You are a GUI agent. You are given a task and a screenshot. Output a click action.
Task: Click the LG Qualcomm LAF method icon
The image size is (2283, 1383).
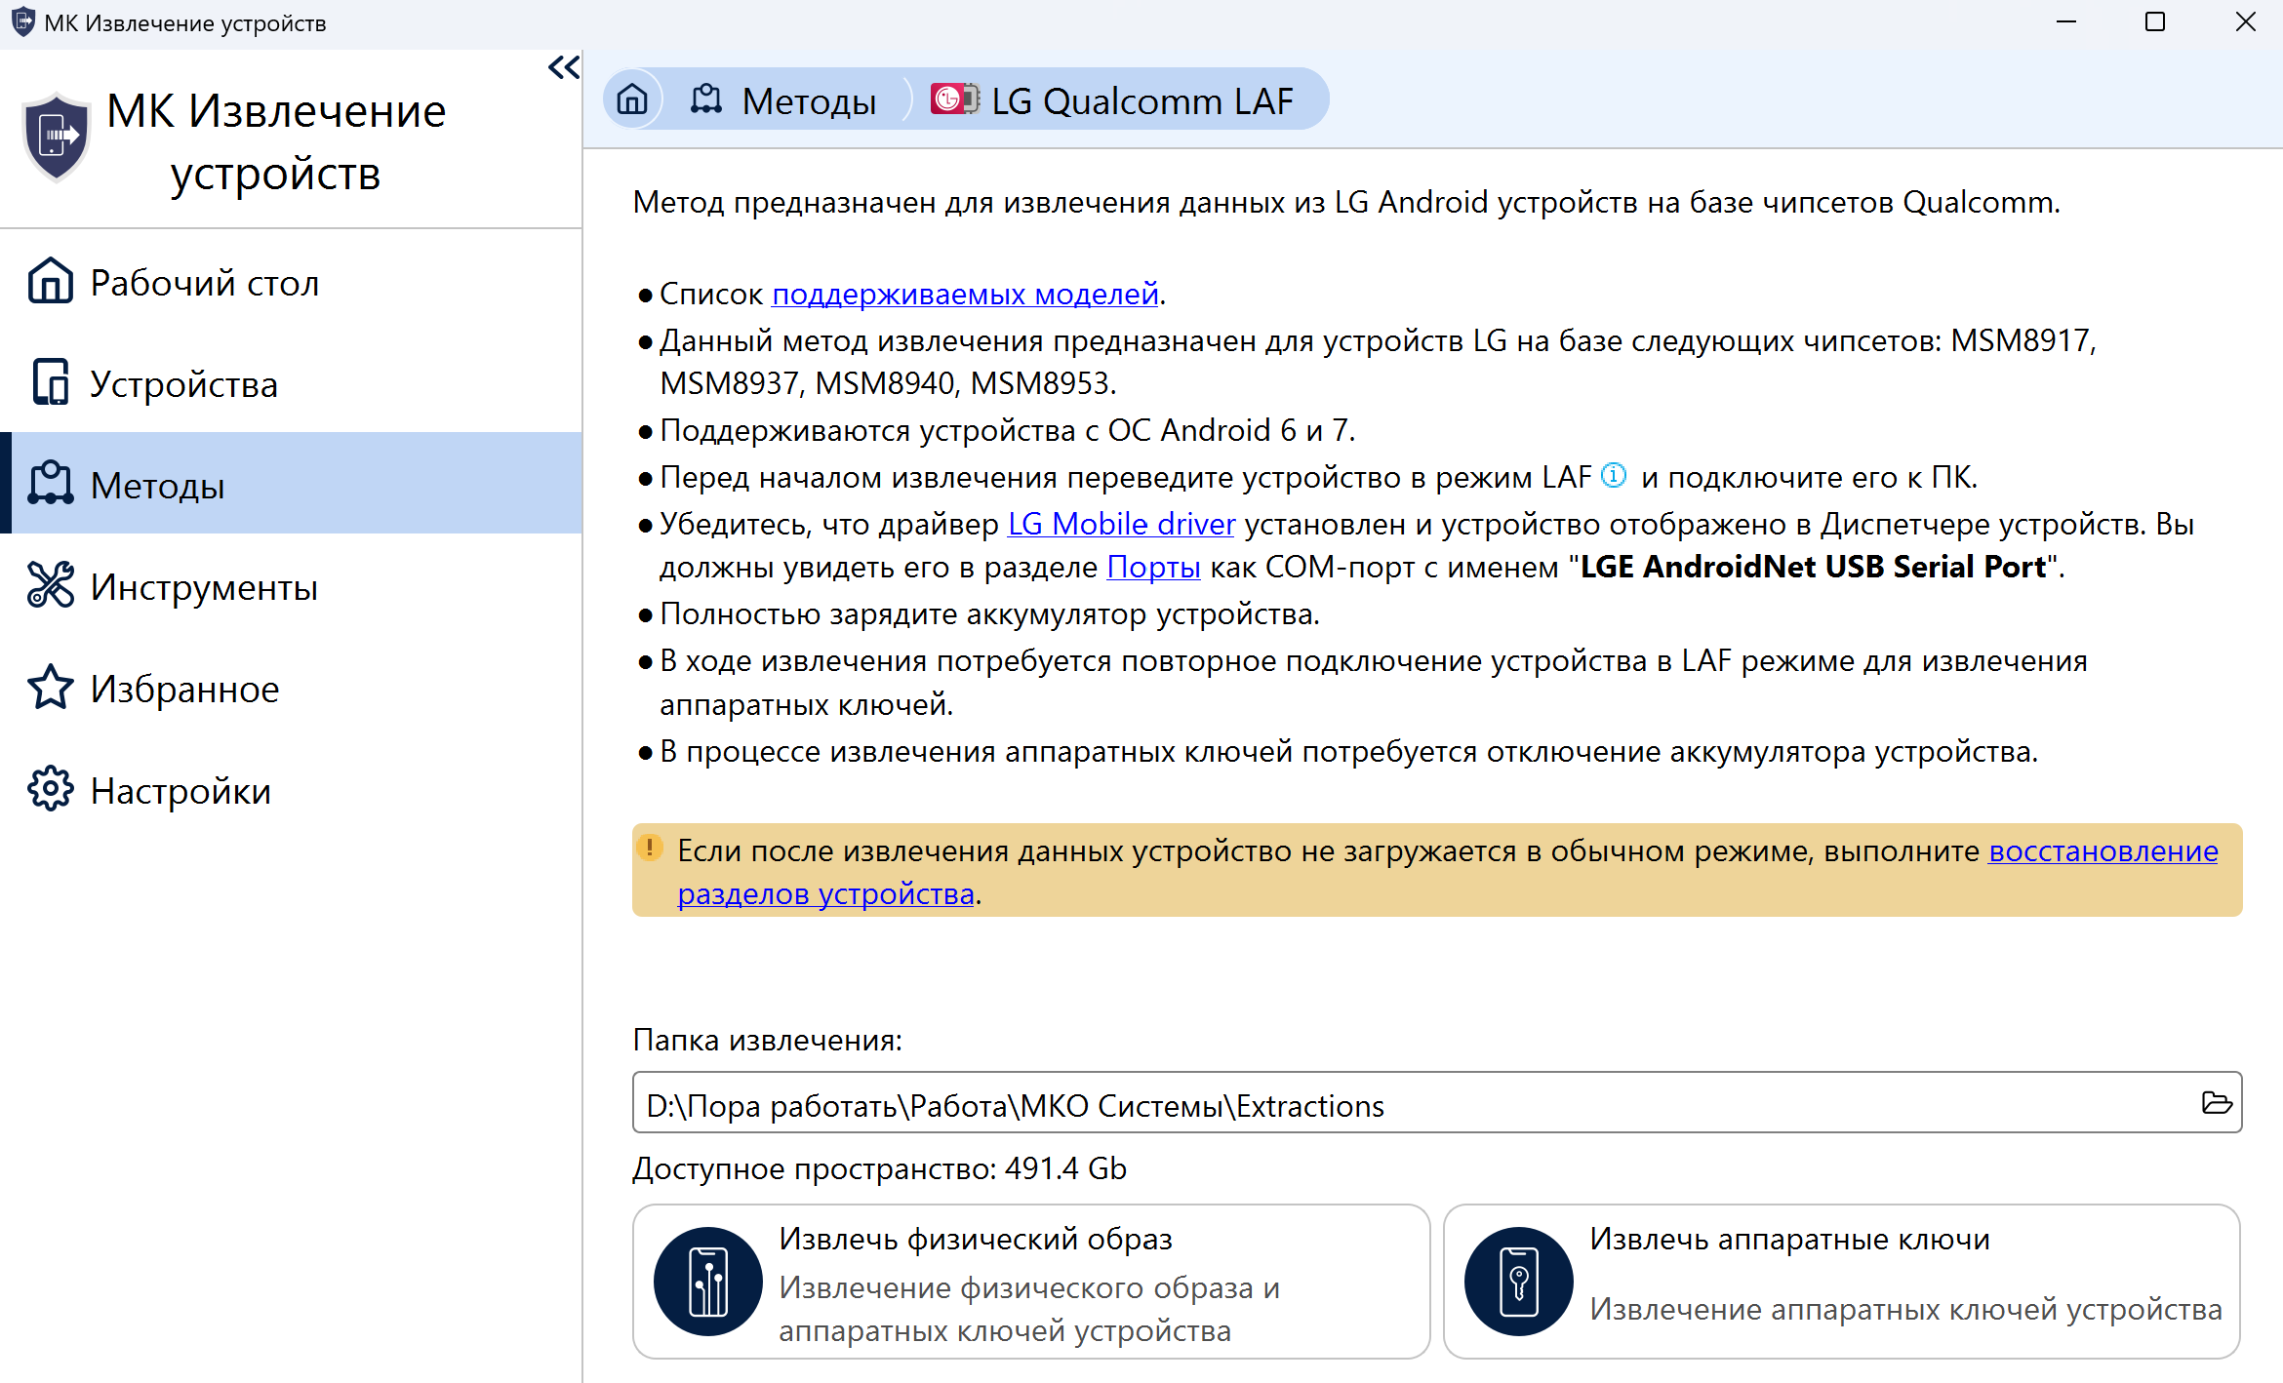click(954, 99)
